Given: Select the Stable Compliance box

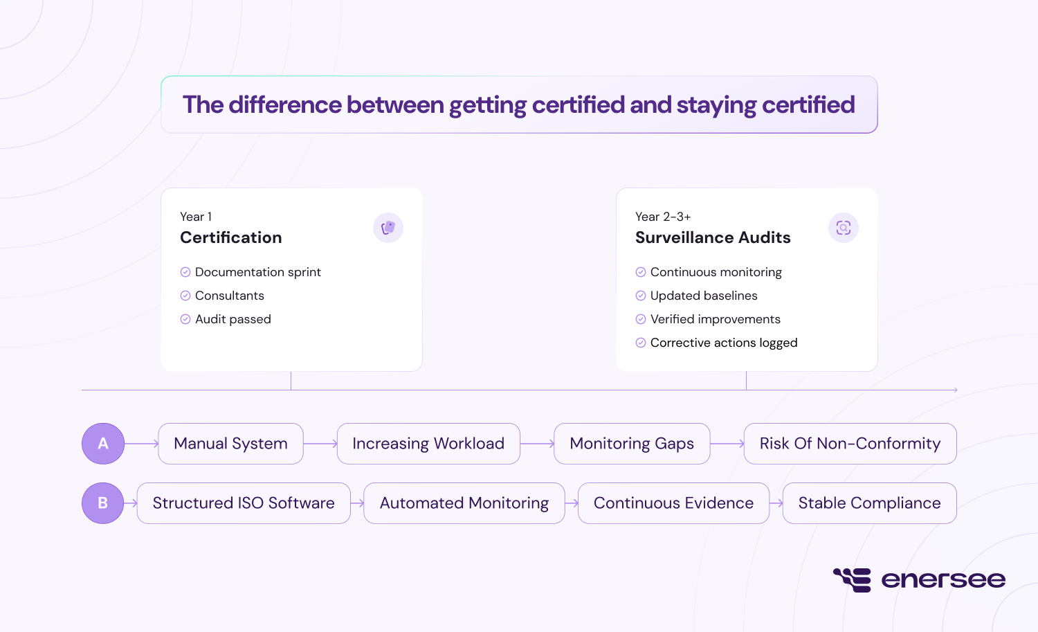Looking at the screenshot, I should (x=869, y=503).
